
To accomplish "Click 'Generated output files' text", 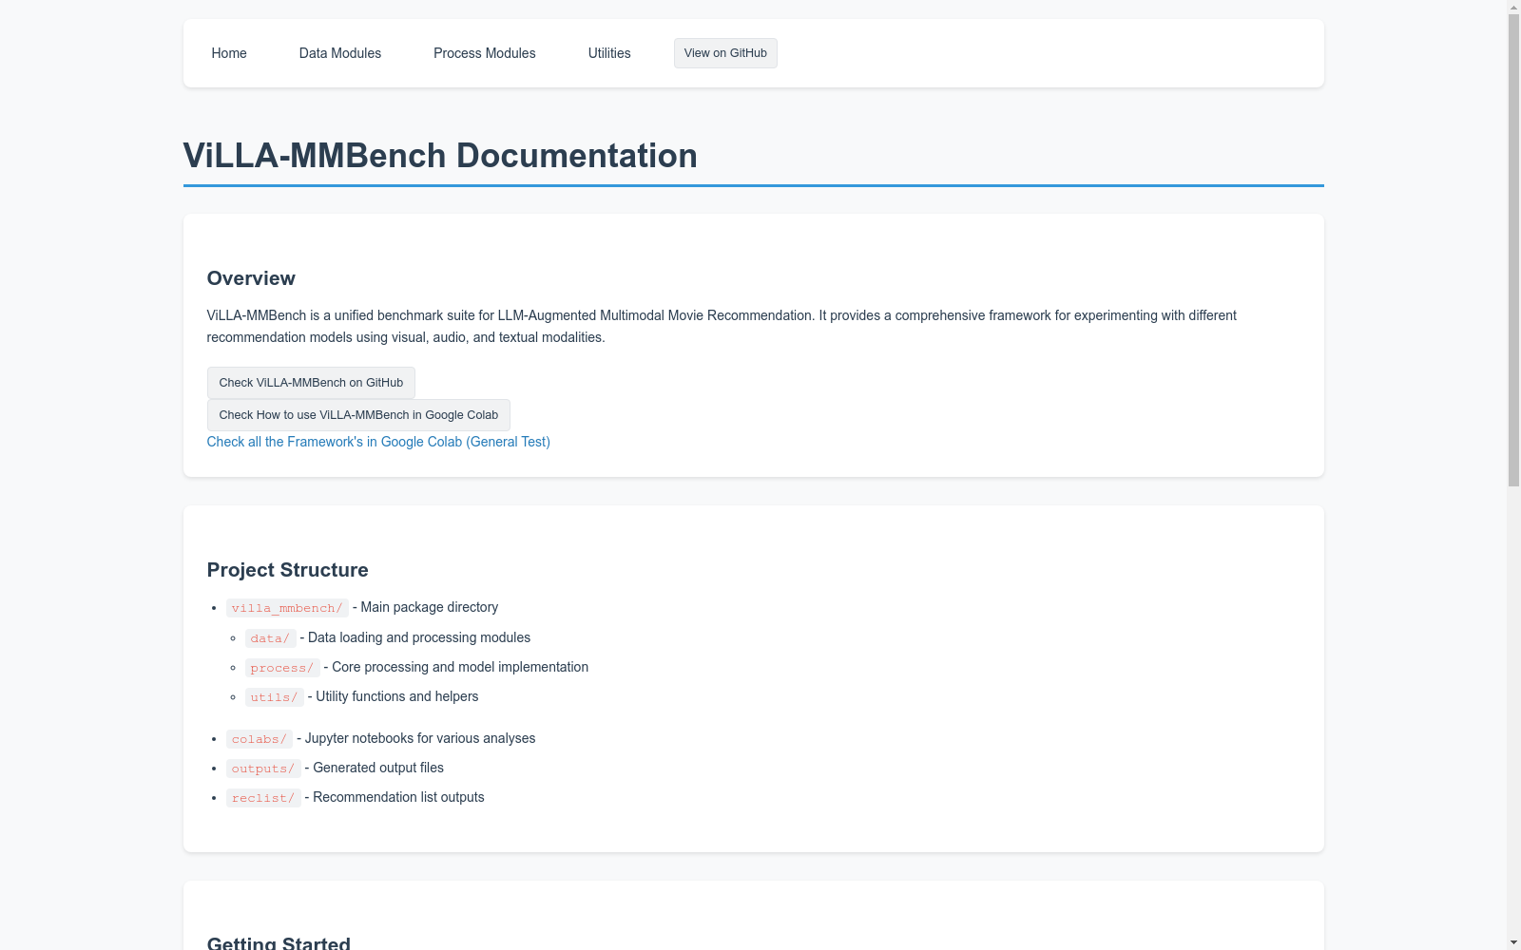I will click(x=378, y=768).
